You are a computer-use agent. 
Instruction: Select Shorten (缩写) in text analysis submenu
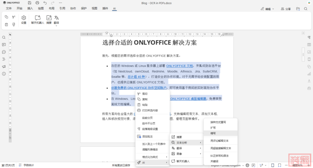220,133
